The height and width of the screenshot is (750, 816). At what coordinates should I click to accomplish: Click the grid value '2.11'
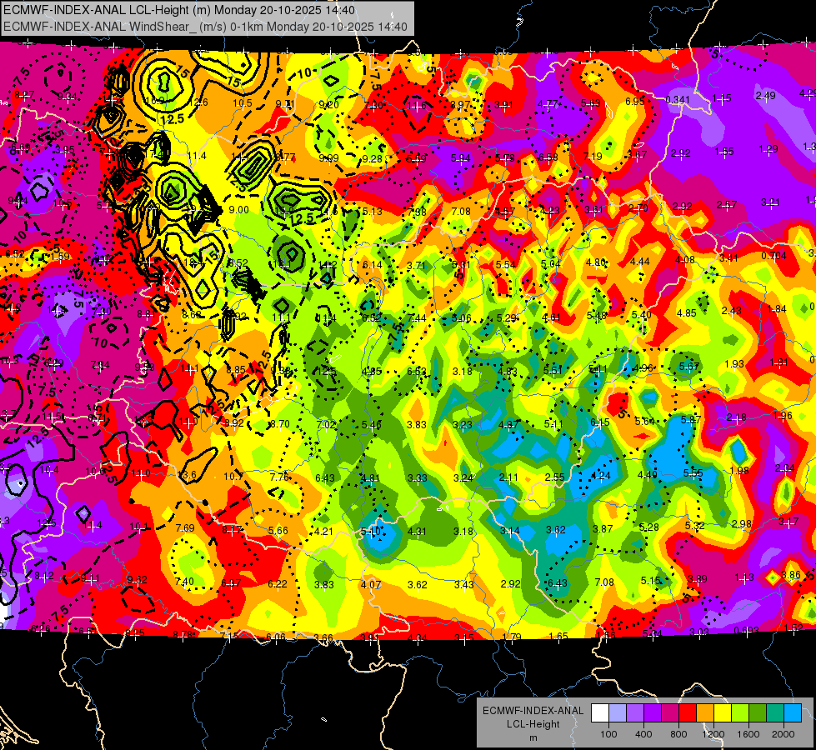(x=508, y=477)
